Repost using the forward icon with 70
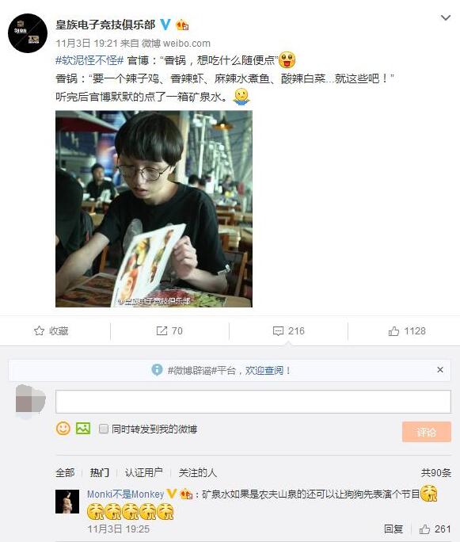 coord(169,330)
